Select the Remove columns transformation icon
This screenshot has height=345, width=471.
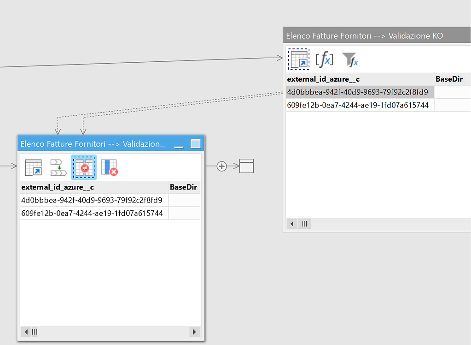pos(110,167)
